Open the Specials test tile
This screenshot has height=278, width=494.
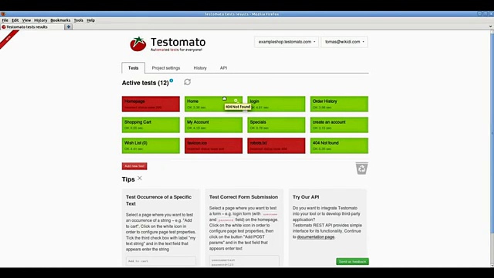276,125
